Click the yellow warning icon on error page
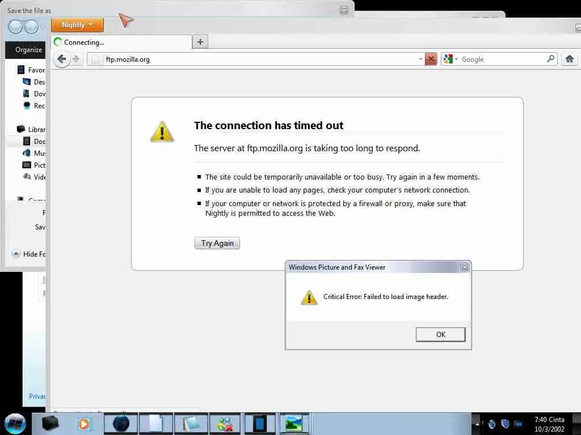The height and width of the screenshot is (435, 581). pyautogui.click(x=162, y=131)
